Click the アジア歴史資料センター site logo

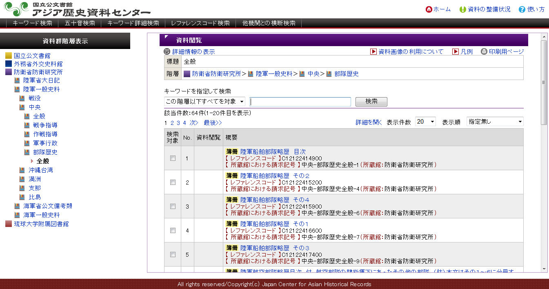[x=78, y=9]
